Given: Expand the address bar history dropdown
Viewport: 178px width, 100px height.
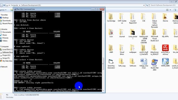Looking at the screenshot, I should pos(144,5).
